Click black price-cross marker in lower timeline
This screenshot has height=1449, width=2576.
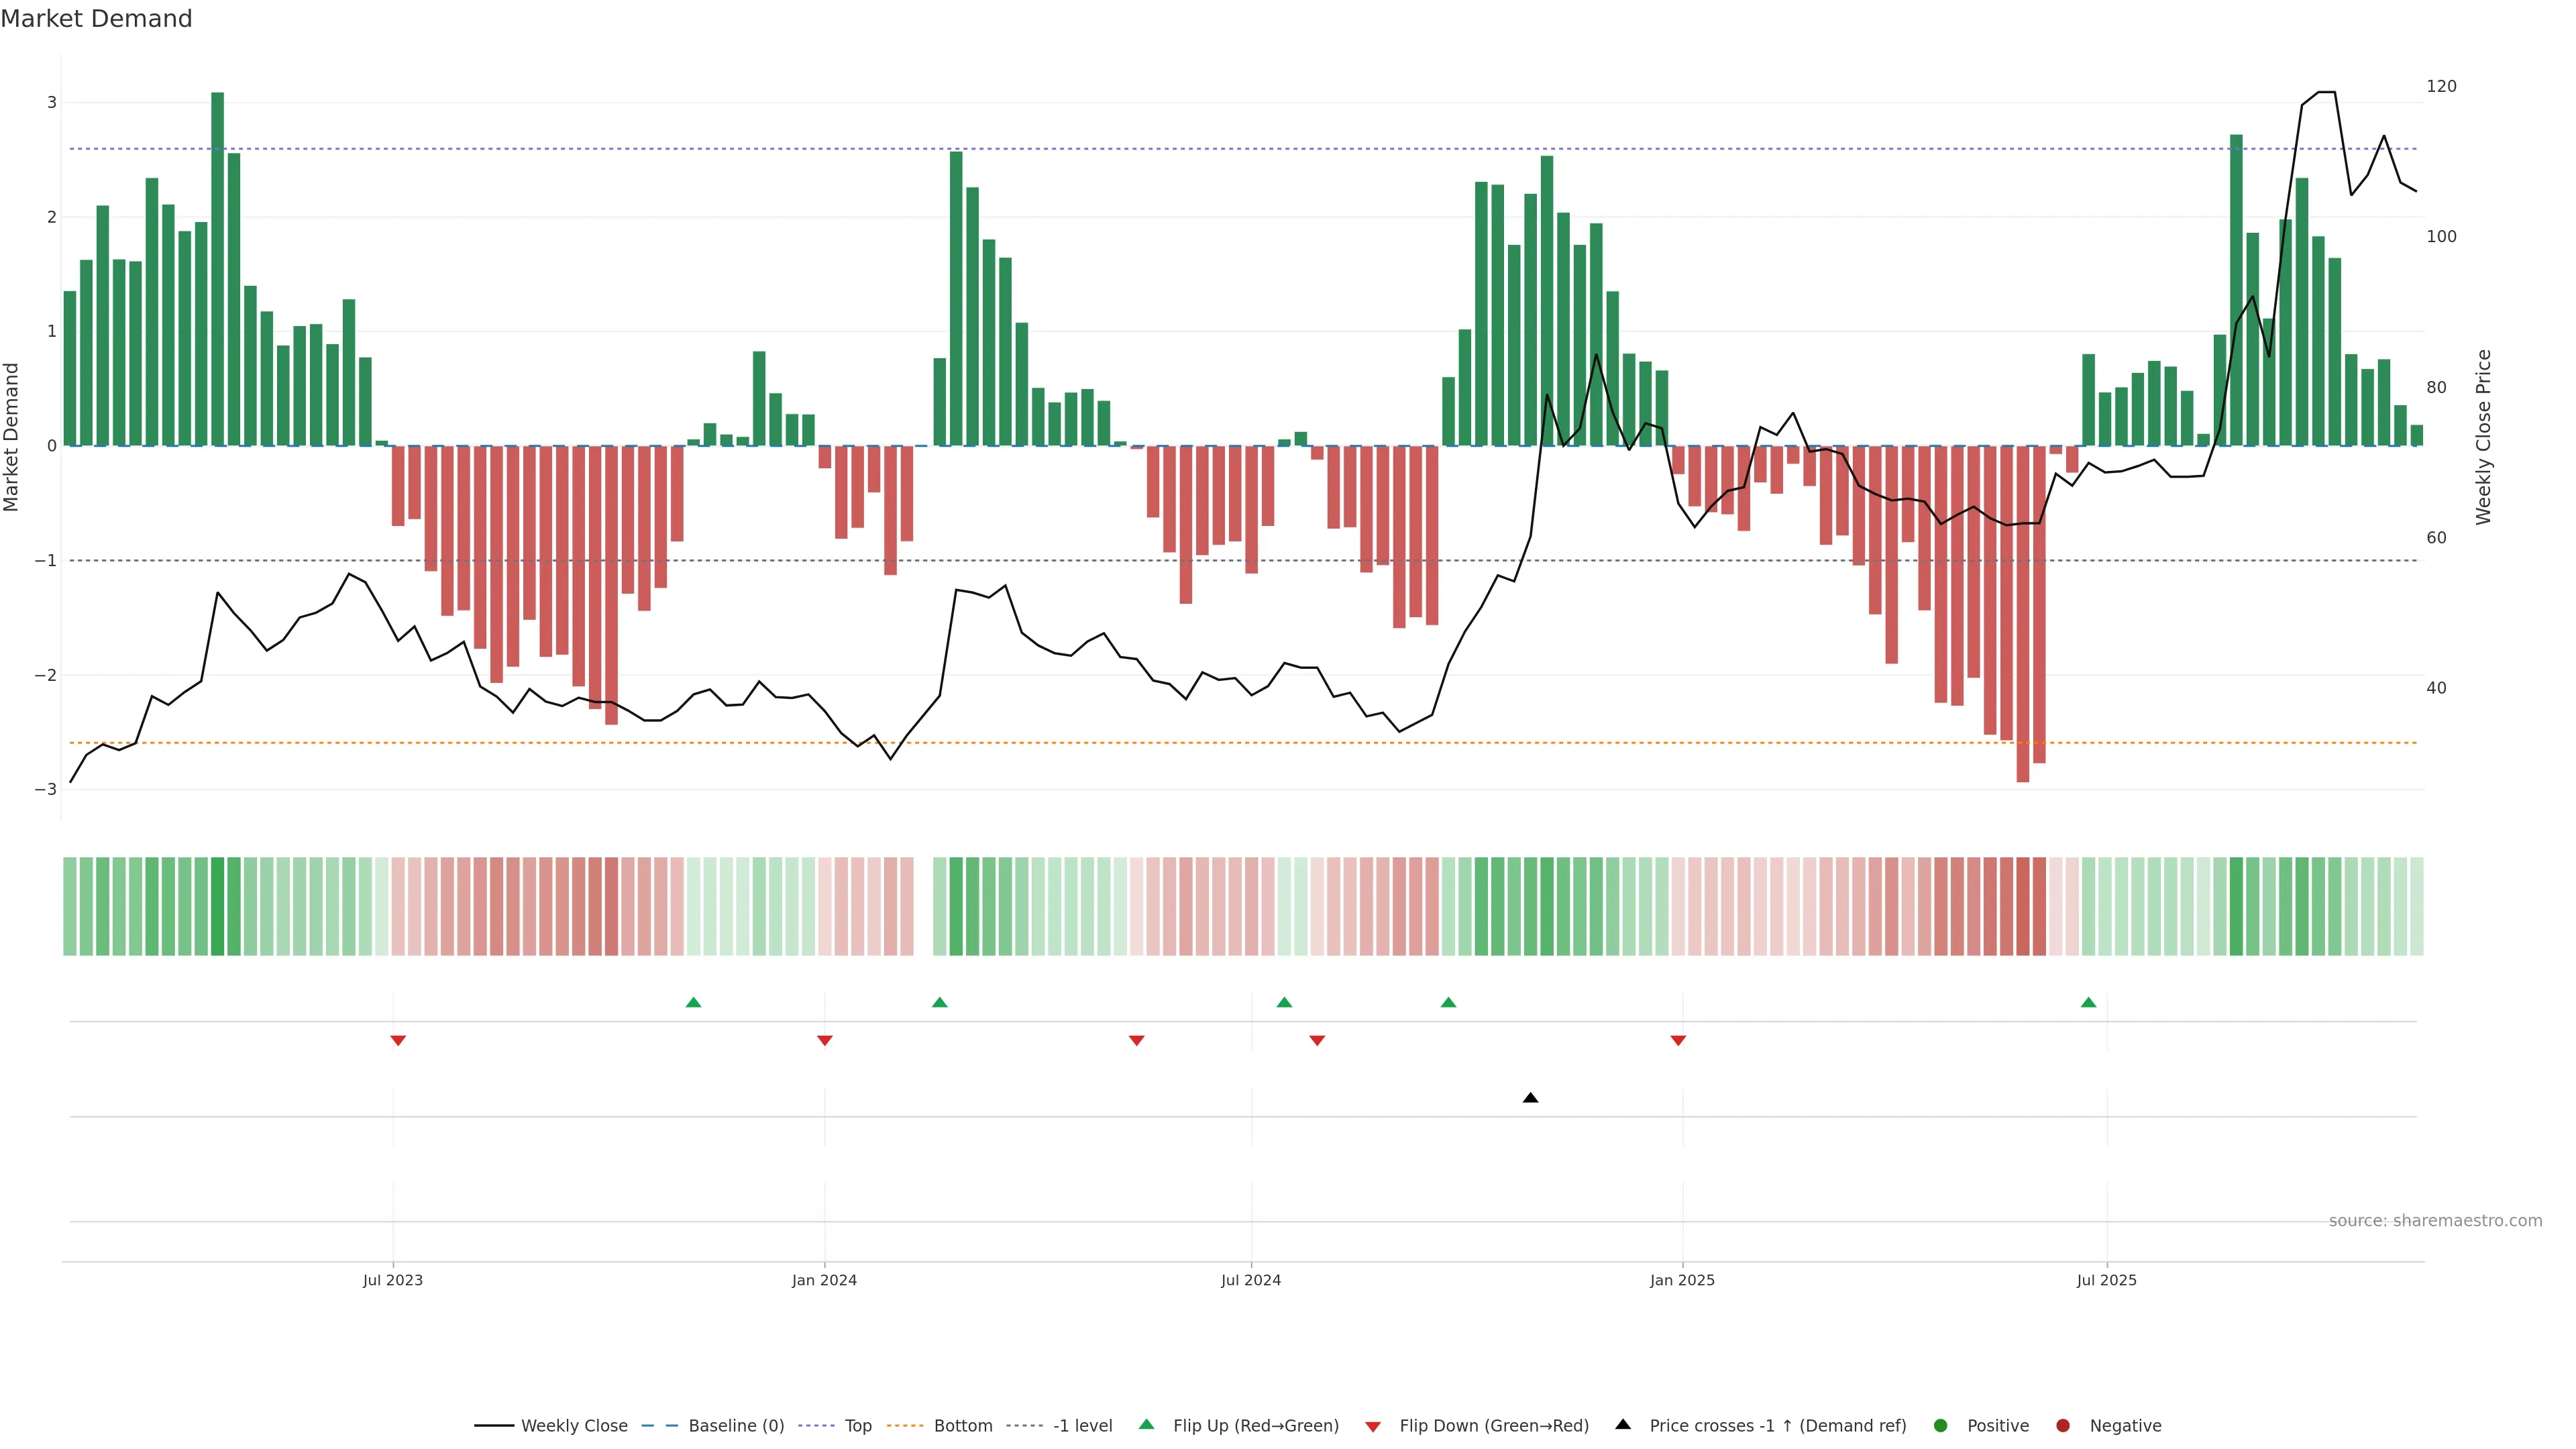tap(1530, 1098)
